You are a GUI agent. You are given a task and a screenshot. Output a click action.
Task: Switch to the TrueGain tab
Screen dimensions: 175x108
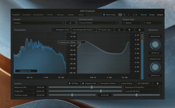[16, 15]
